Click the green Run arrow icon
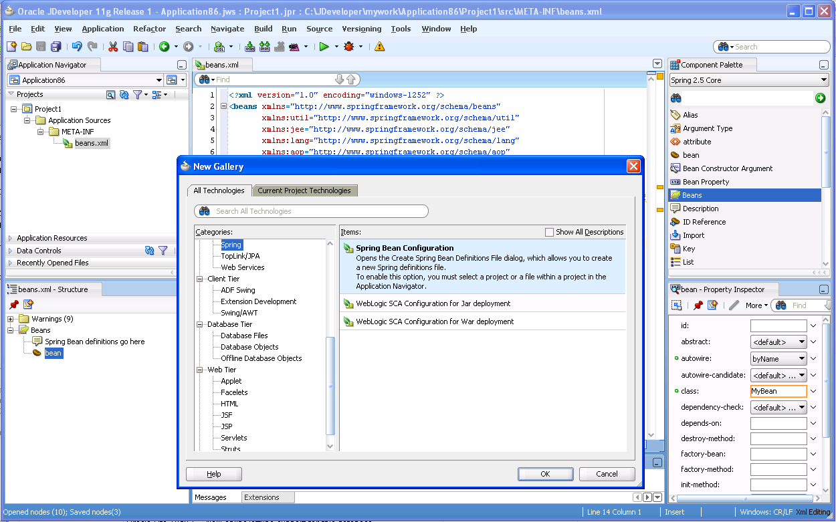 [x=324, y=47]
